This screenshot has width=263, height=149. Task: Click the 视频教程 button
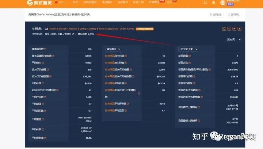pyautogui.click(x=216, y=15)
